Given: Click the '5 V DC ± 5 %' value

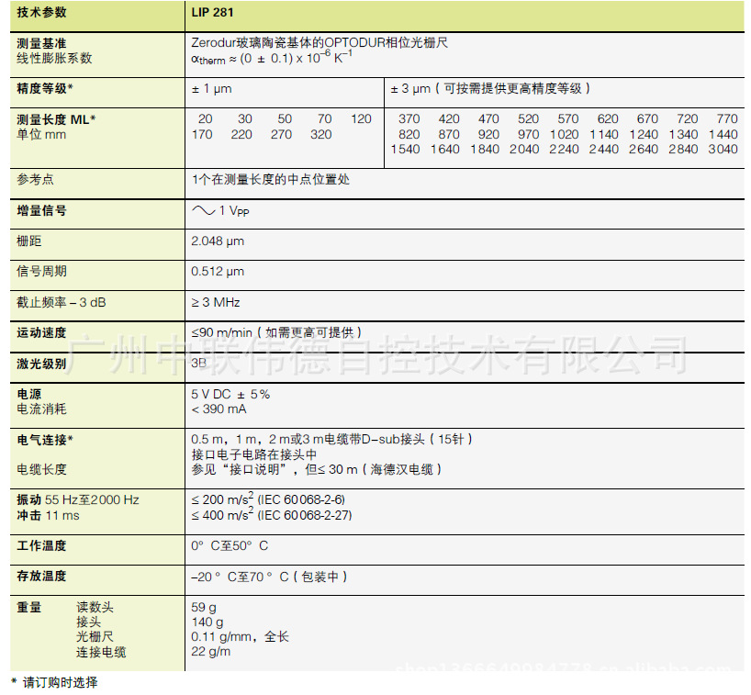Looking at the screenshot, I should (230, 394).
